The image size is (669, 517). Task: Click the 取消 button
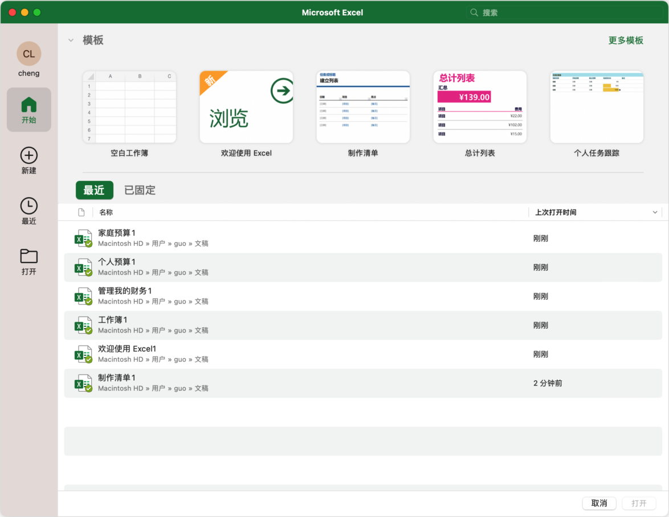599,503
